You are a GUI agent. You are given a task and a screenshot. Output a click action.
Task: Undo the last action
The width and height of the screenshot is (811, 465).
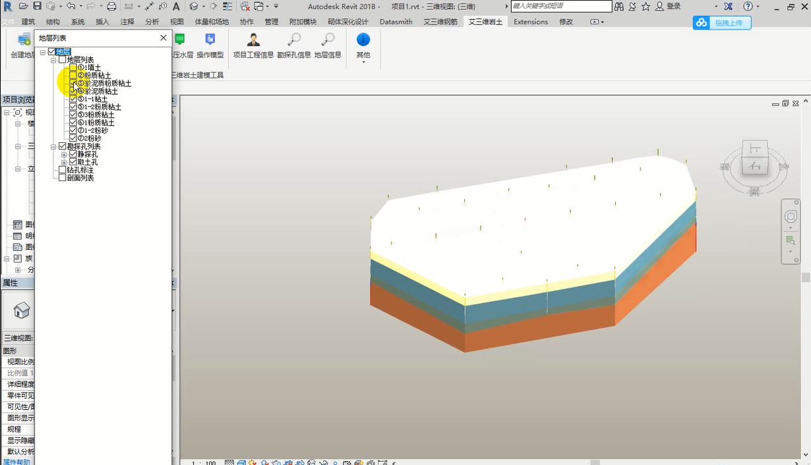click(x=71, y=6)
